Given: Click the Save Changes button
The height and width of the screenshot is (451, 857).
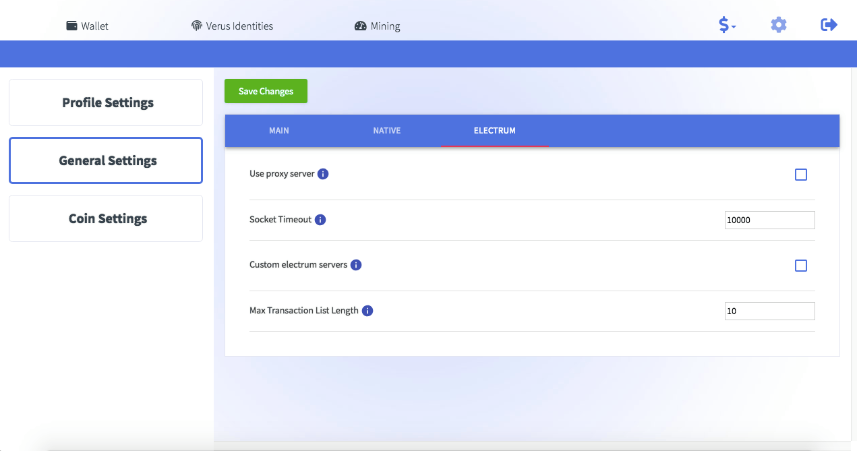Looking at the screenshot, I should coord(266,91).
